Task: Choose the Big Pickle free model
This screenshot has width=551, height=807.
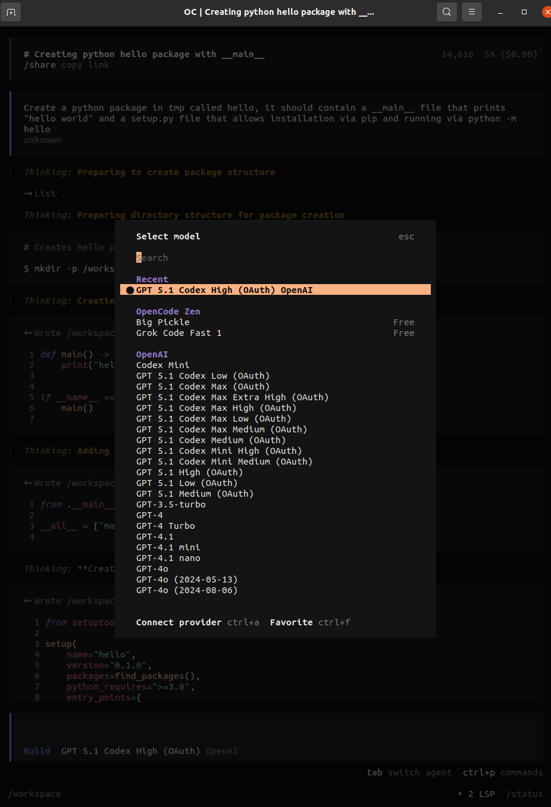Action: coord(163,322)
